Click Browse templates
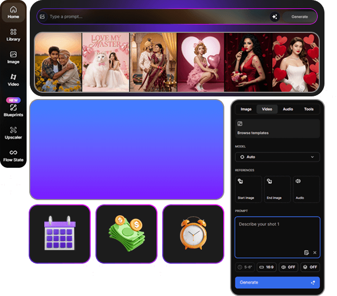 (277, 128)
